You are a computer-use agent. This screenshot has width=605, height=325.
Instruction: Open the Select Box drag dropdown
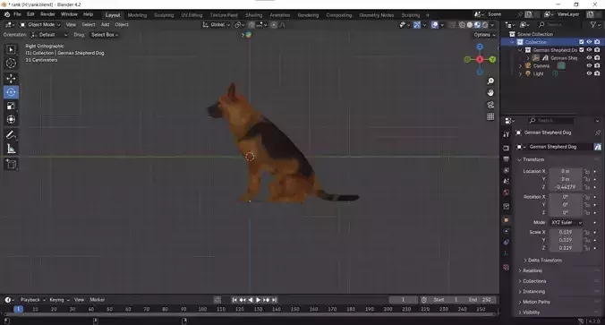coord(104,35)
